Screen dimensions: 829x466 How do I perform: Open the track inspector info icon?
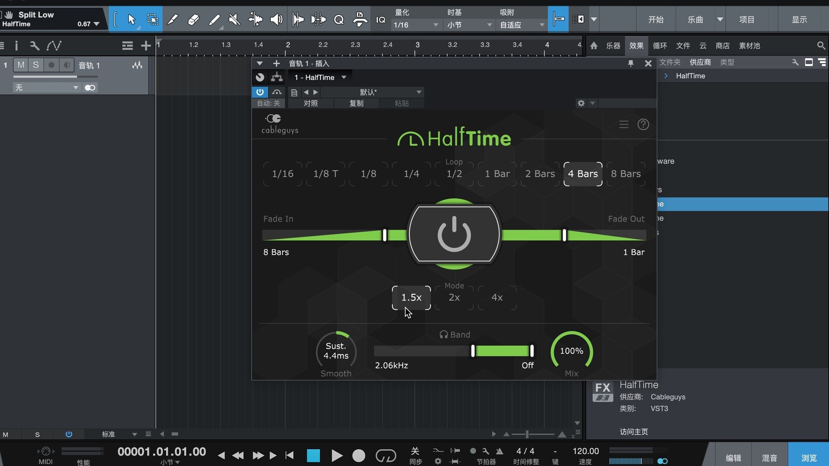point(16,45)
